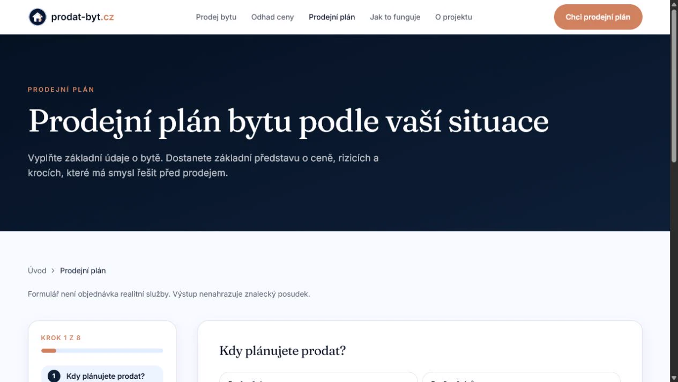
Task: Click the Chci prodejní plán button
Action: click(598, 17)
